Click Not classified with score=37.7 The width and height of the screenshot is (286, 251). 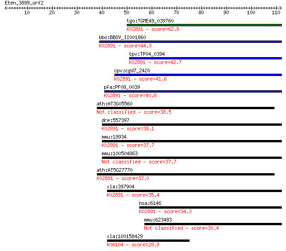(x=139, y=162)
